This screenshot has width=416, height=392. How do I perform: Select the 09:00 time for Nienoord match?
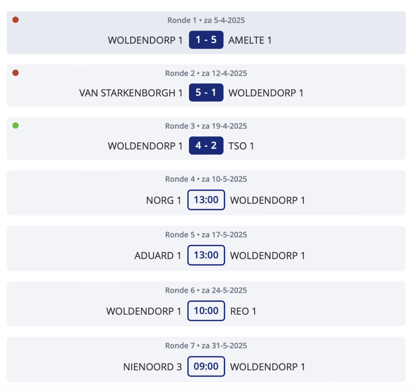(x=206, y=366)
